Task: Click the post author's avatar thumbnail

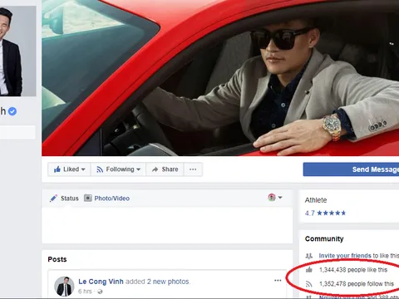Action: pyautogui.click(x=64, y=287)
